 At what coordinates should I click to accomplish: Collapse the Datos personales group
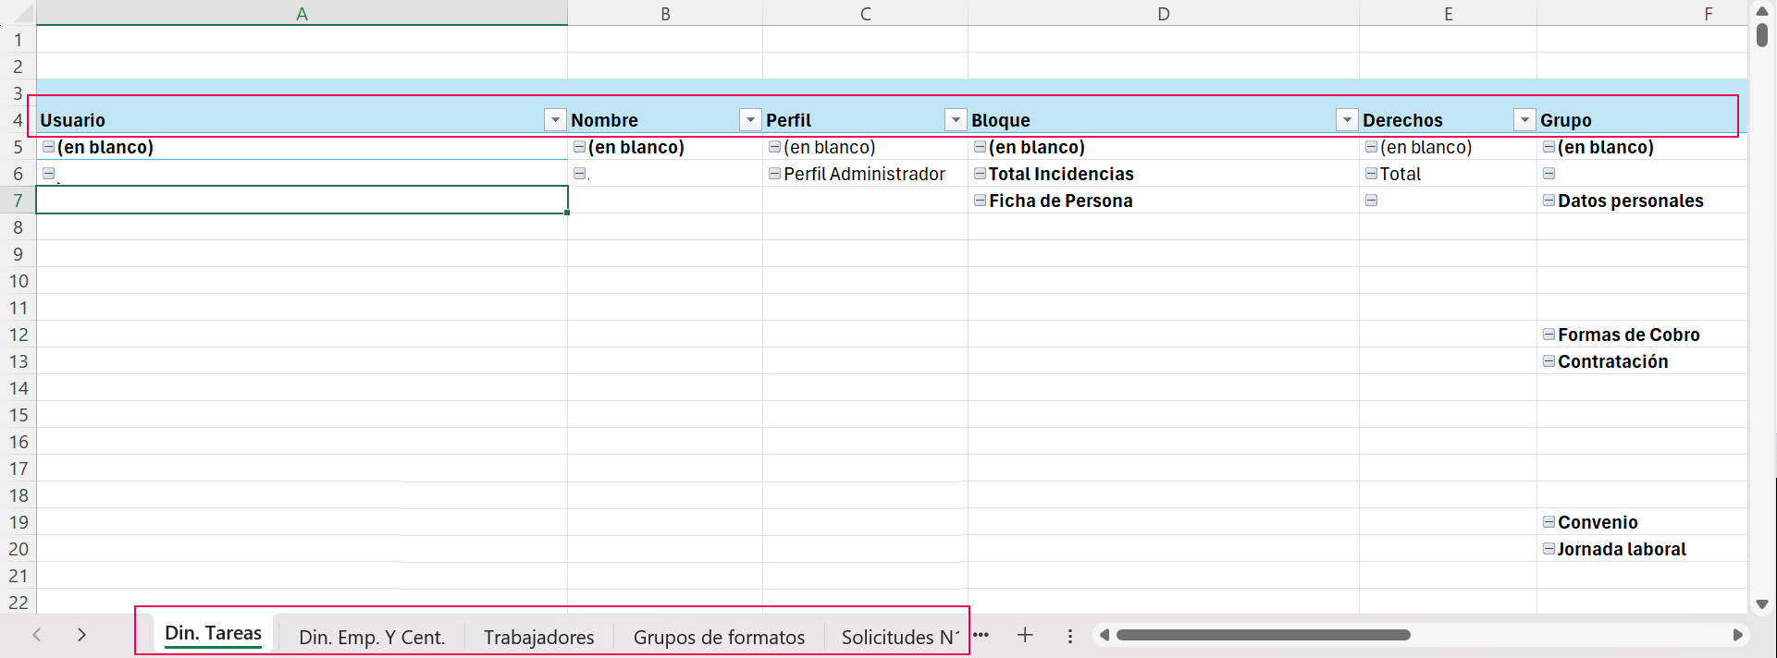pos(1549,200)
